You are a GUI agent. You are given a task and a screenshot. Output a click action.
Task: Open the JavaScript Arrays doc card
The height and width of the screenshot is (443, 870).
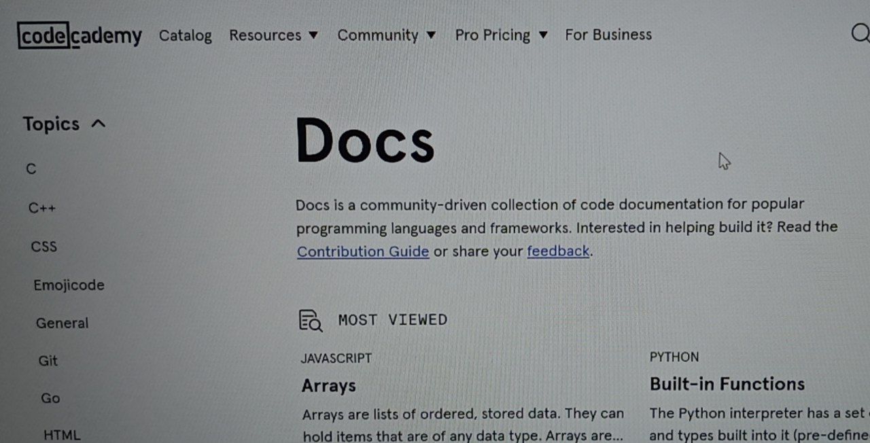coord(462,397)
